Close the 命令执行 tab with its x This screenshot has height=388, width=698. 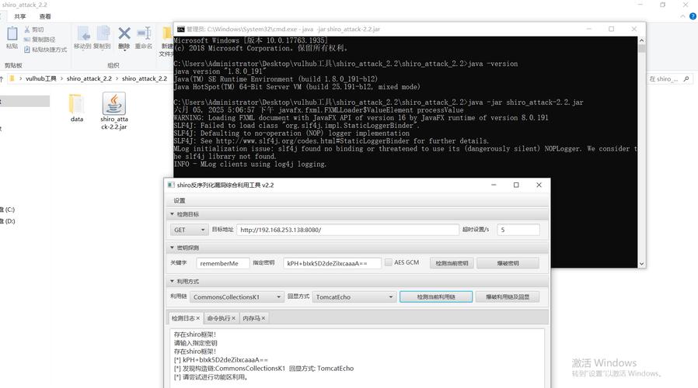point(233,318)
